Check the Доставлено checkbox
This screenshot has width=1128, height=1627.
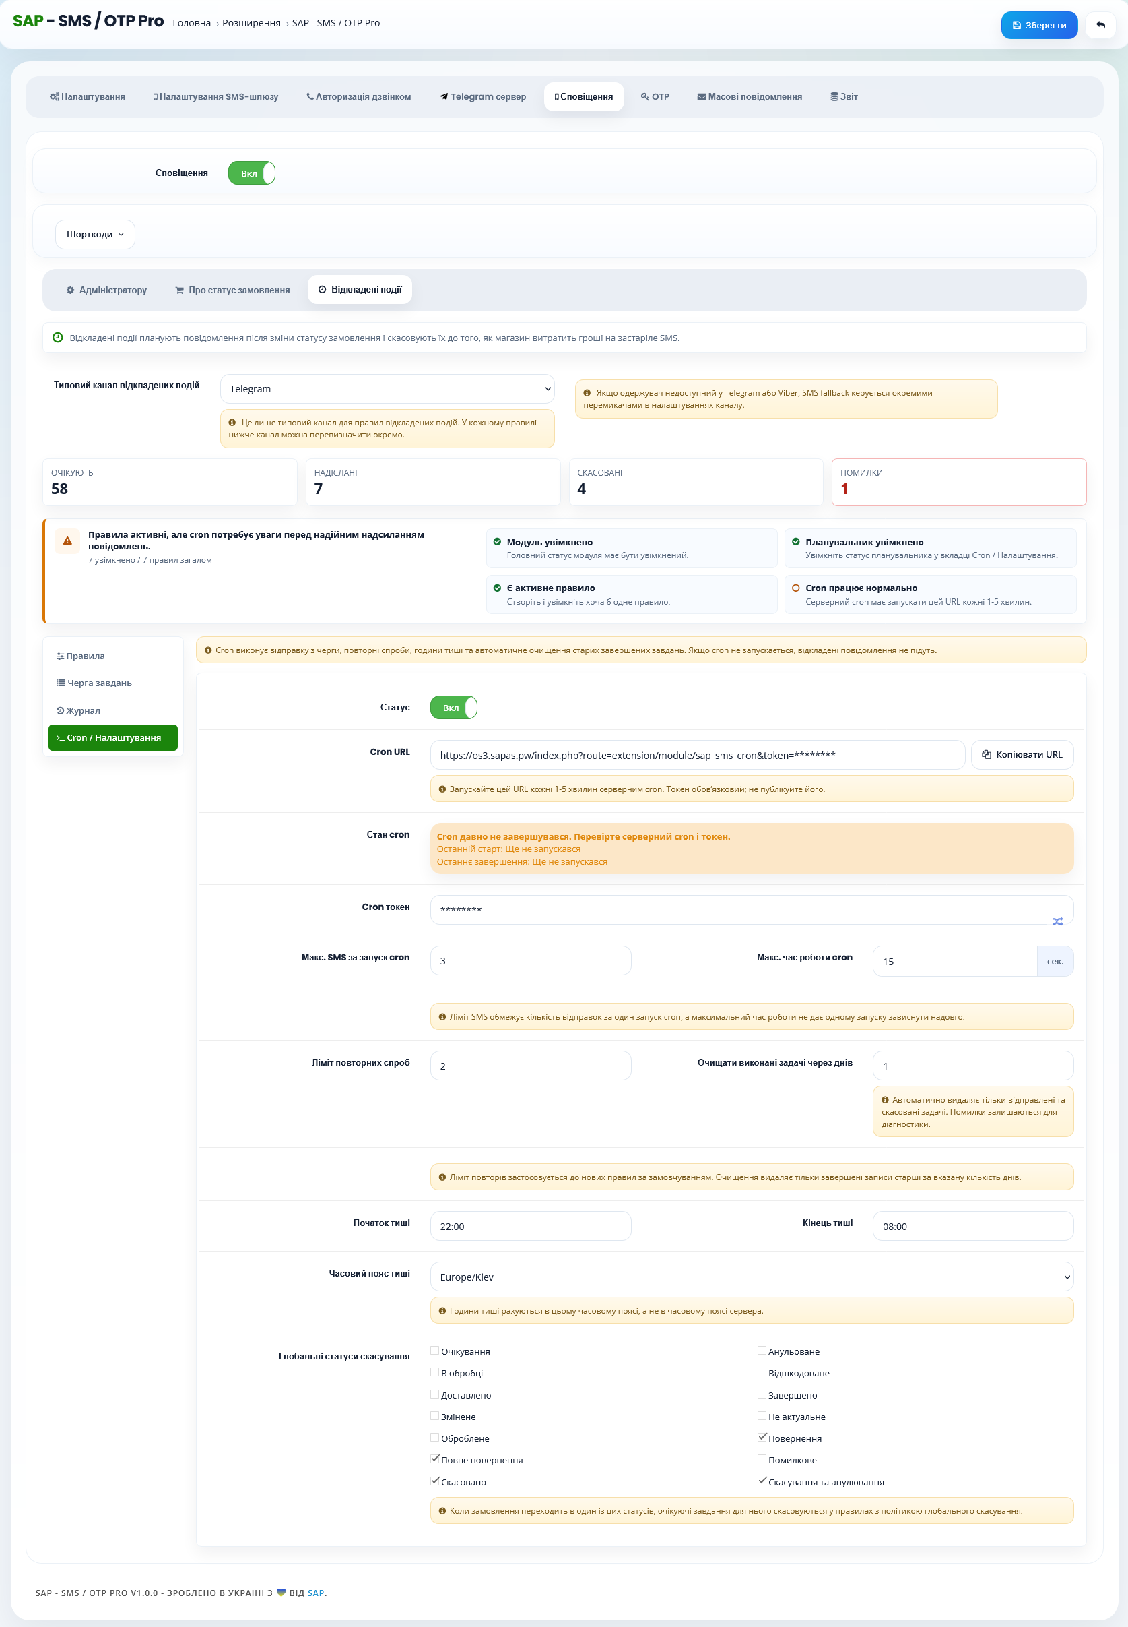[x=434, y=1394]
